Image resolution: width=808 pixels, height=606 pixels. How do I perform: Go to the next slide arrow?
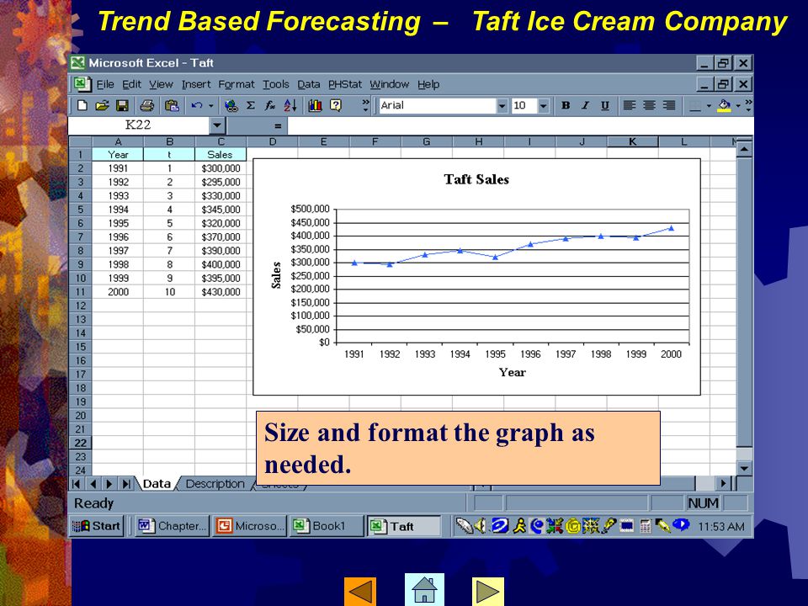(x=487, y=591)
